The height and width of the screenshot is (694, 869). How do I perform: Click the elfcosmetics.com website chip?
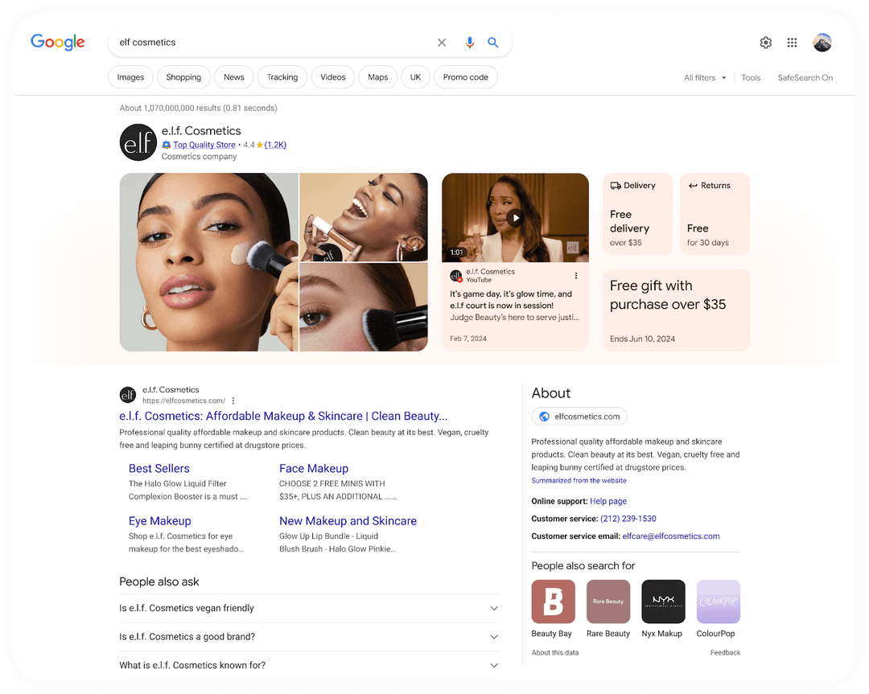click(579, 417)
